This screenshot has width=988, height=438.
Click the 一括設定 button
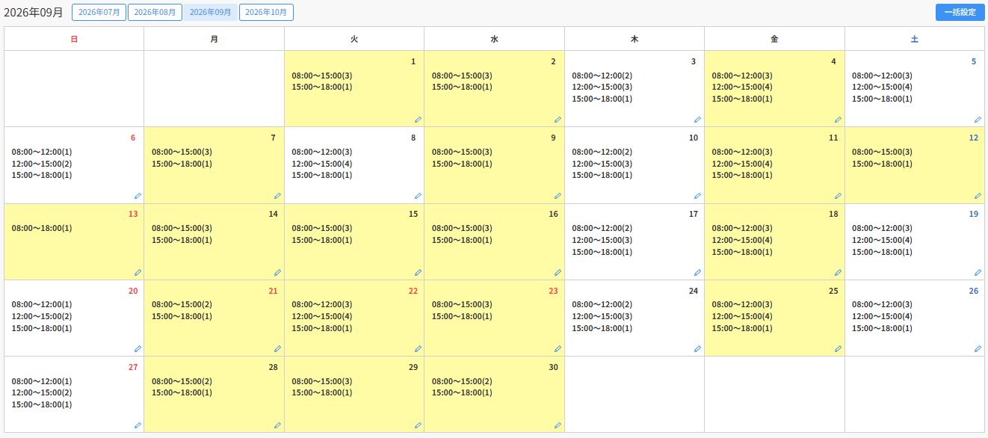click(x=960, y=12)
